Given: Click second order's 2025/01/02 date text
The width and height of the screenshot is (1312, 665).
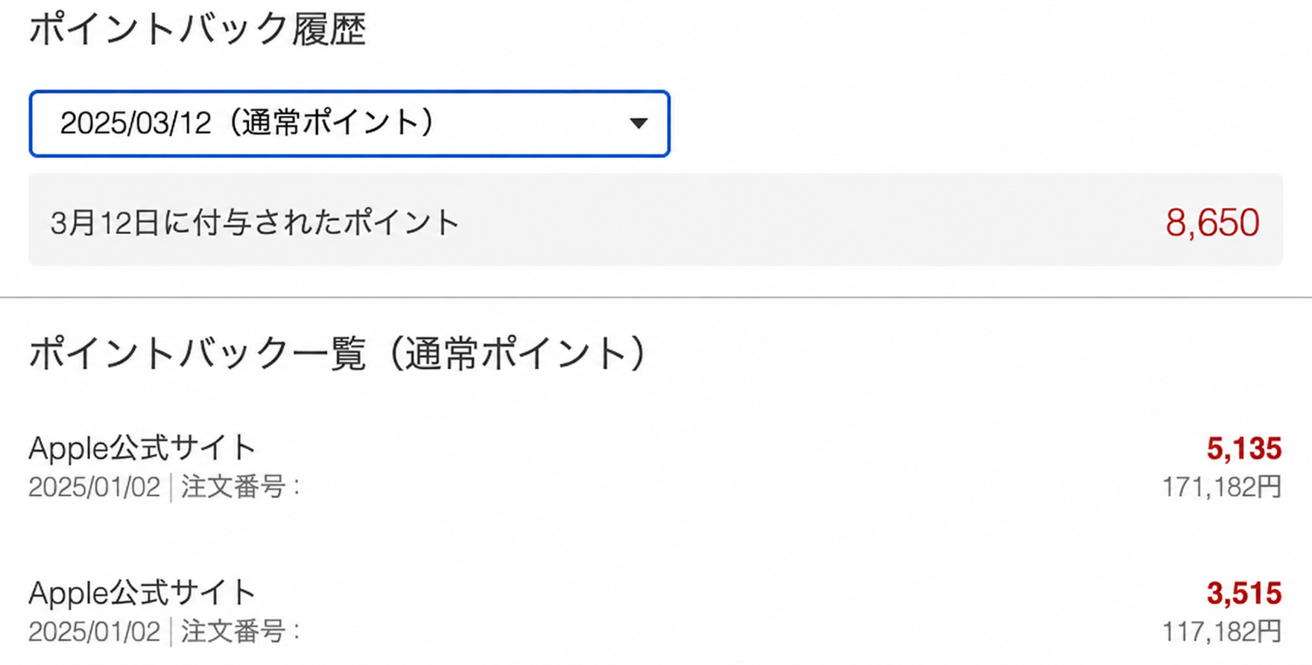Looking at the screenshot, I should [x=95, y=633].
